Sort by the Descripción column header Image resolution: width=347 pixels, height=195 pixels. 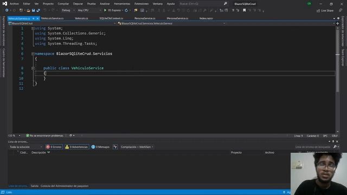(38, 153)
